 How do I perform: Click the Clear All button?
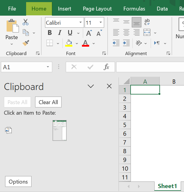(48, 102)
